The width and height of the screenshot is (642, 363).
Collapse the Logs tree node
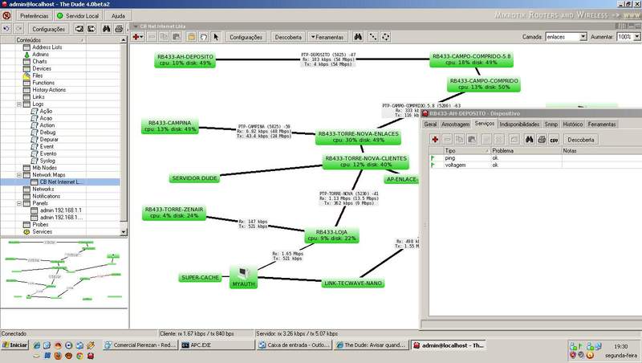(18, 104)
